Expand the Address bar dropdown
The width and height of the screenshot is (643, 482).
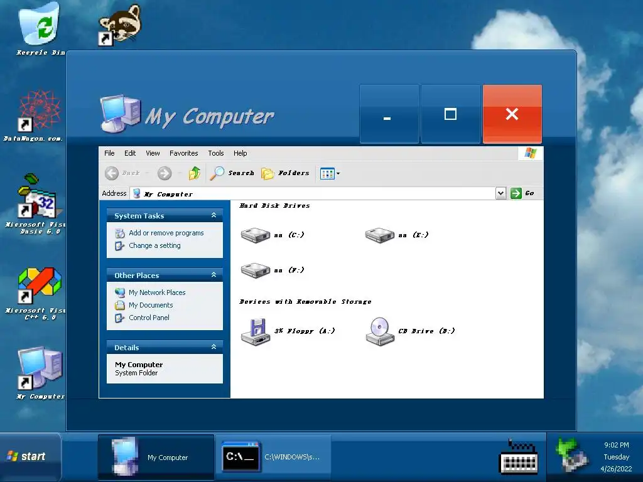coord(500,193)
